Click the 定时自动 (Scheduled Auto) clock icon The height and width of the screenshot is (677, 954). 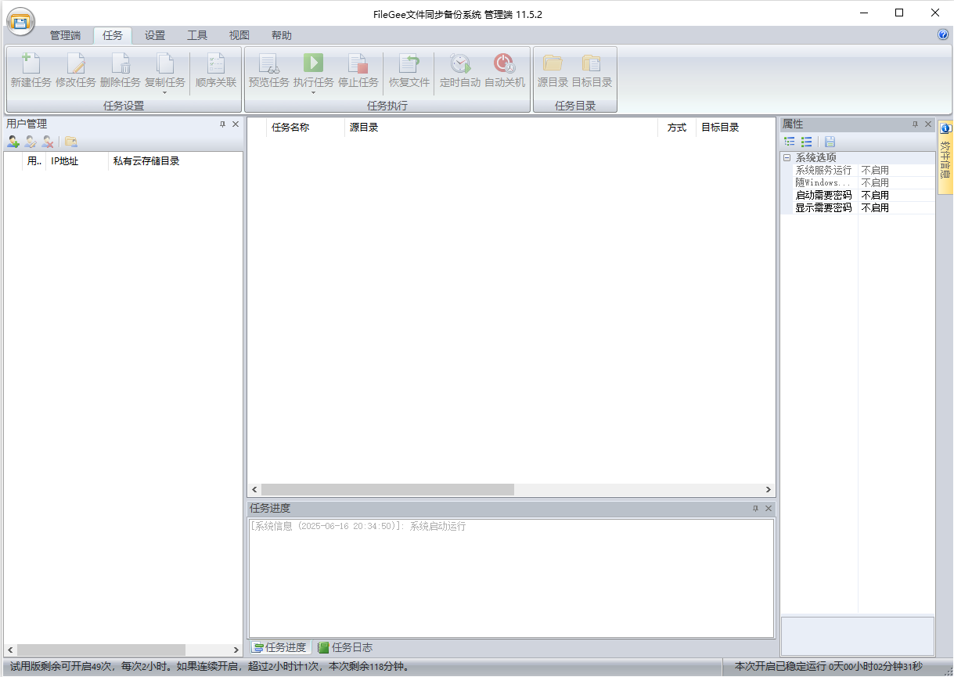click(460, 63)
